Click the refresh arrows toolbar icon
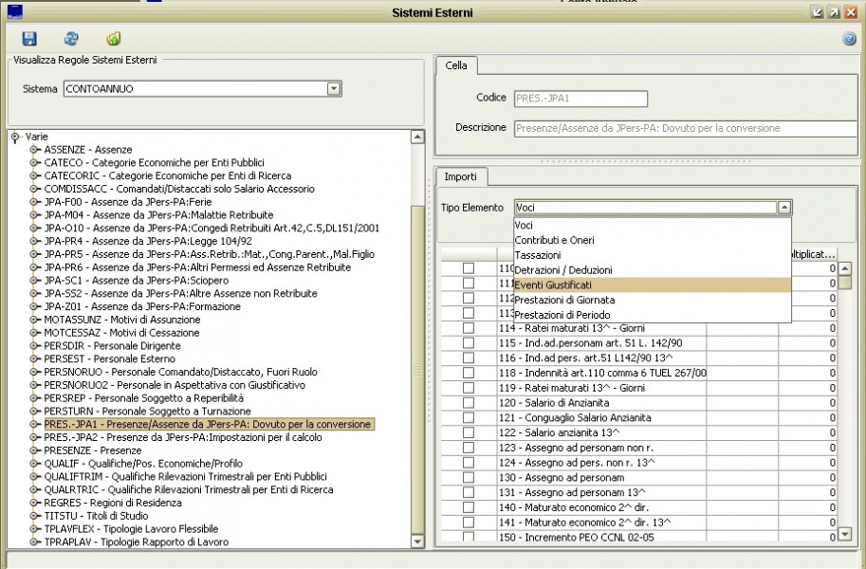This screenshot has height=569, width=866. point(71,39)
